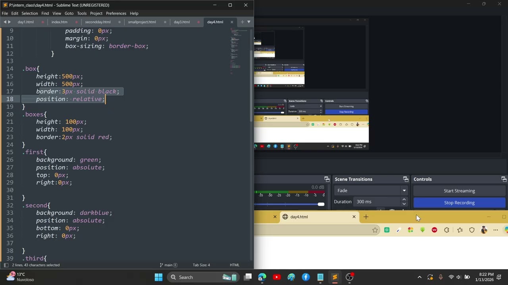
Task: Click the green down-arrow extension icon
Action: coord(422,230)
